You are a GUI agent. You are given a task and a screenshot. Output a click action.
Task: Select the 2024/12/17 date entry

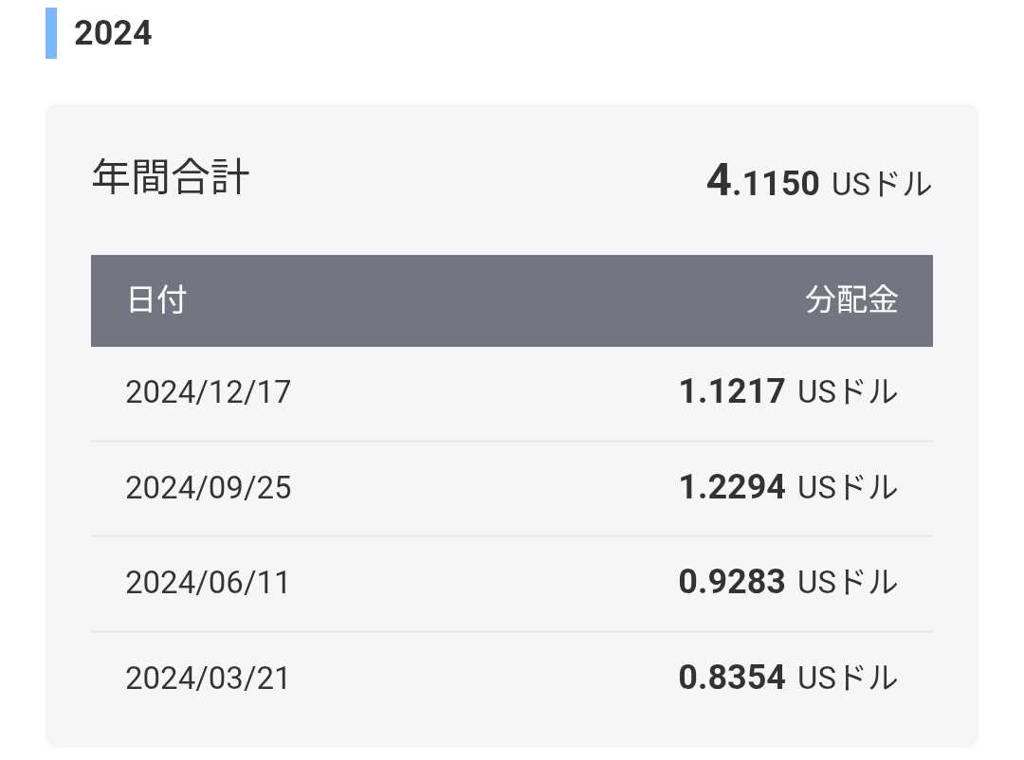pyautogui.click(x=208, y=392)
